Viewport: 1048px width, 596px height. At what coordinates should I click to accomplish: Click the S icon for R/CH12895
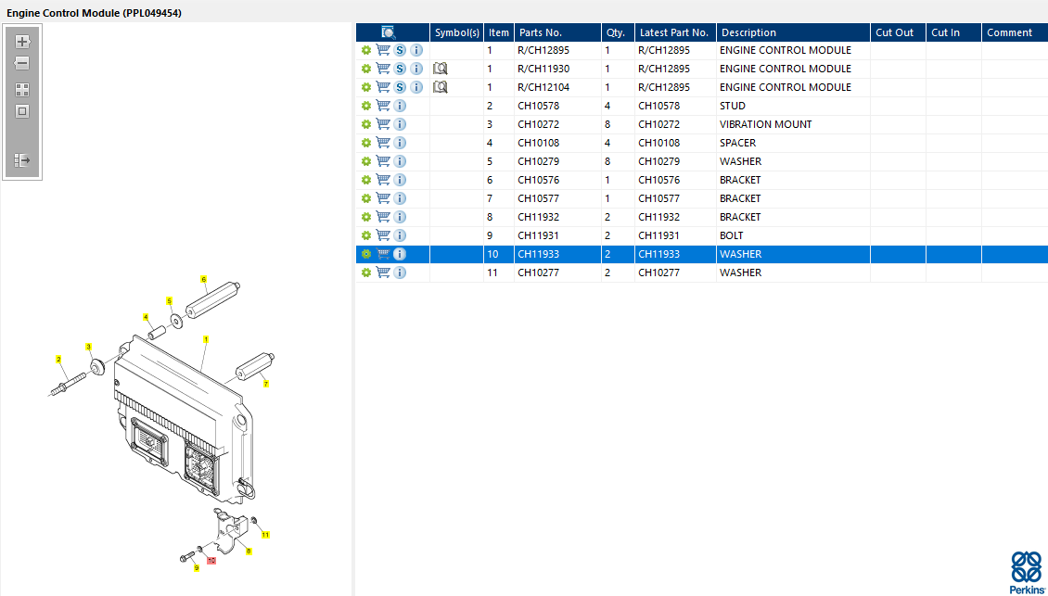coord(400,50)
